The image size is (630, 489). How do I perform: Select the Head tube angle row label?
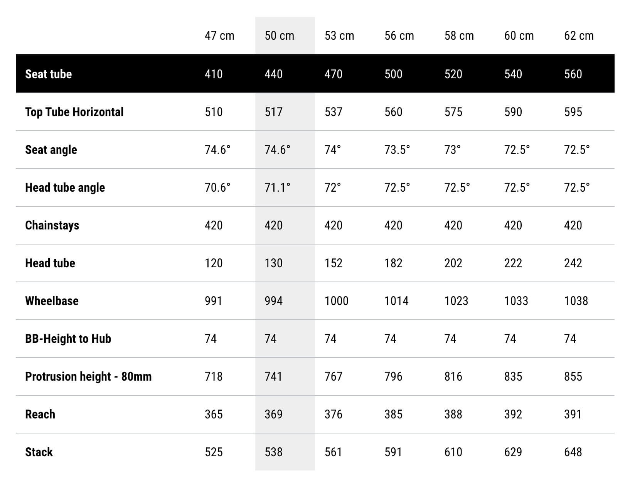click(65, 187)
